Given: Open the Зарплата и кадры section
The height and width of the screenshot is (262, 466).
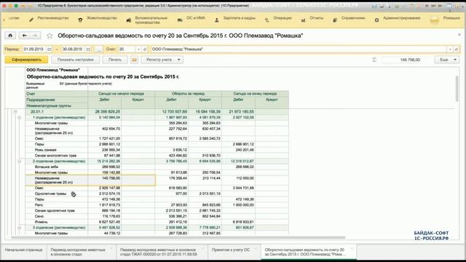Looking at the screenshot, I should pyautogui.click(x=234, y=19).
